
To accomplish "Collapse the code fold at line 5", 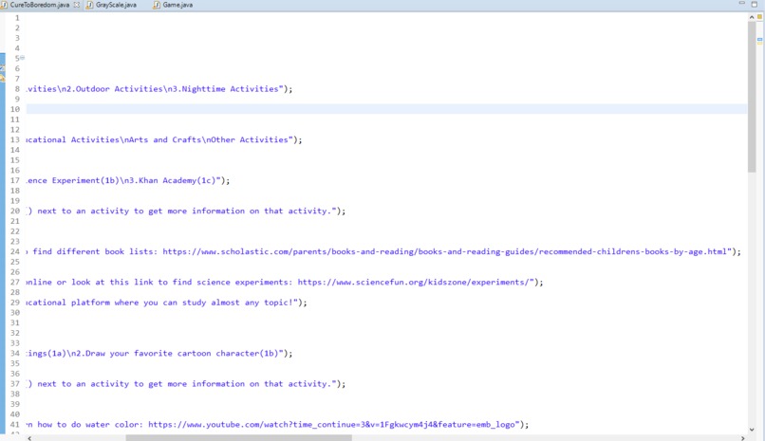I will (22, 58).
